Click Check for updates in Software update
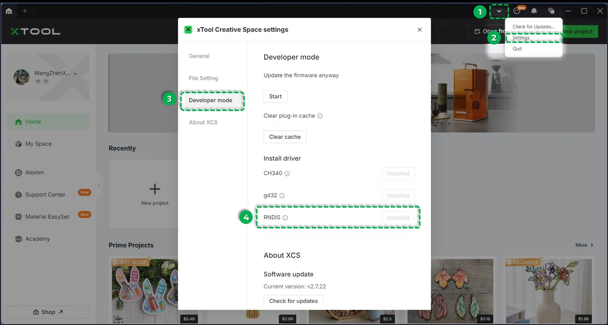 coord(294,301)
